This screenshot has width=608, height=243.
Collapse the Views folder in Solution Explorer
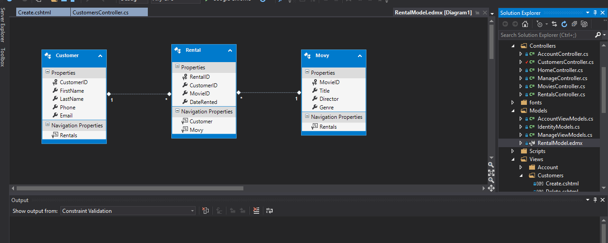tap(512, 159)
